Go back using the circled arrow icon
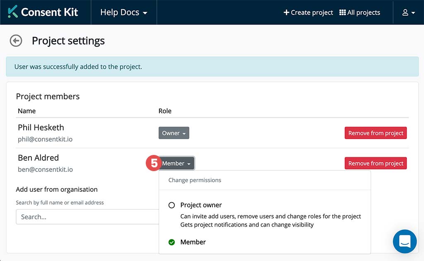Image resolution: width=424 pixels, height=261 pixels. [16, 41]
